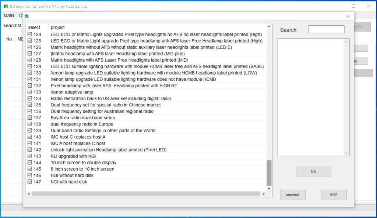Select 'Dual-band radio Settings in other parts' text

pyautogui.click(x=103, y=131)
